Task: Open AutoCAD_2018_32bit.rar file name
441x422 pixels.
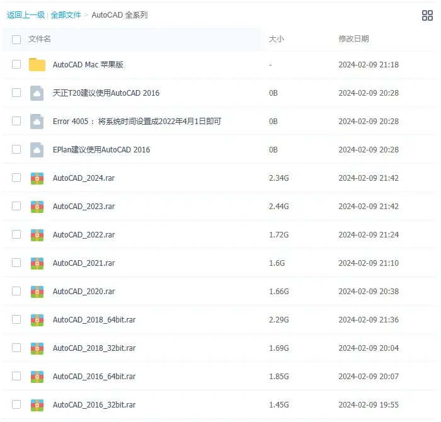Action: tap(94, 348)
